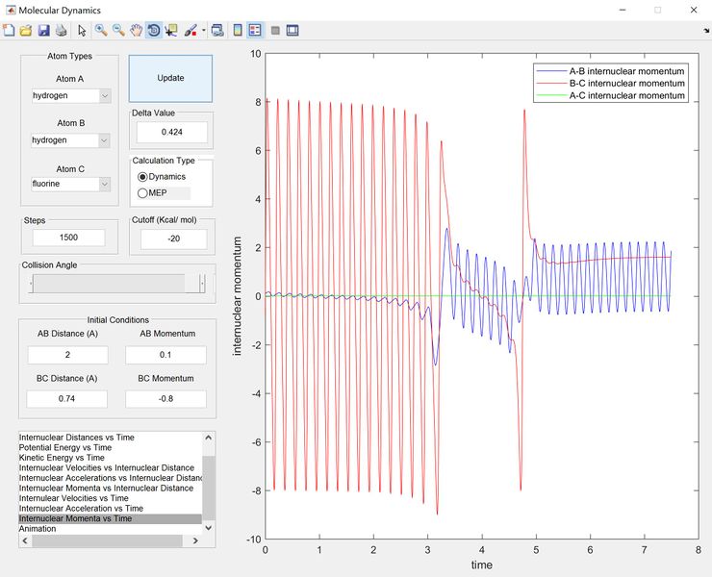The width and height of the screenshot is (712, 577).
Task: Select Internuclear Distances vs Time in list
Action: tap(110, 438)
